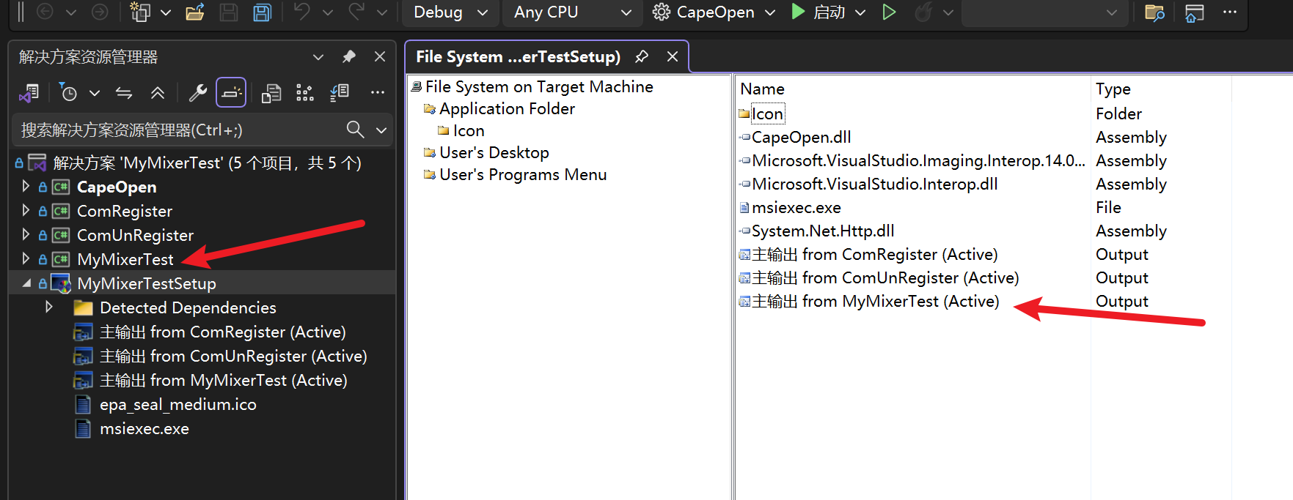Toggle pin on File System tab
This screenshot has width=1293, height=500.
click(642, 56)
